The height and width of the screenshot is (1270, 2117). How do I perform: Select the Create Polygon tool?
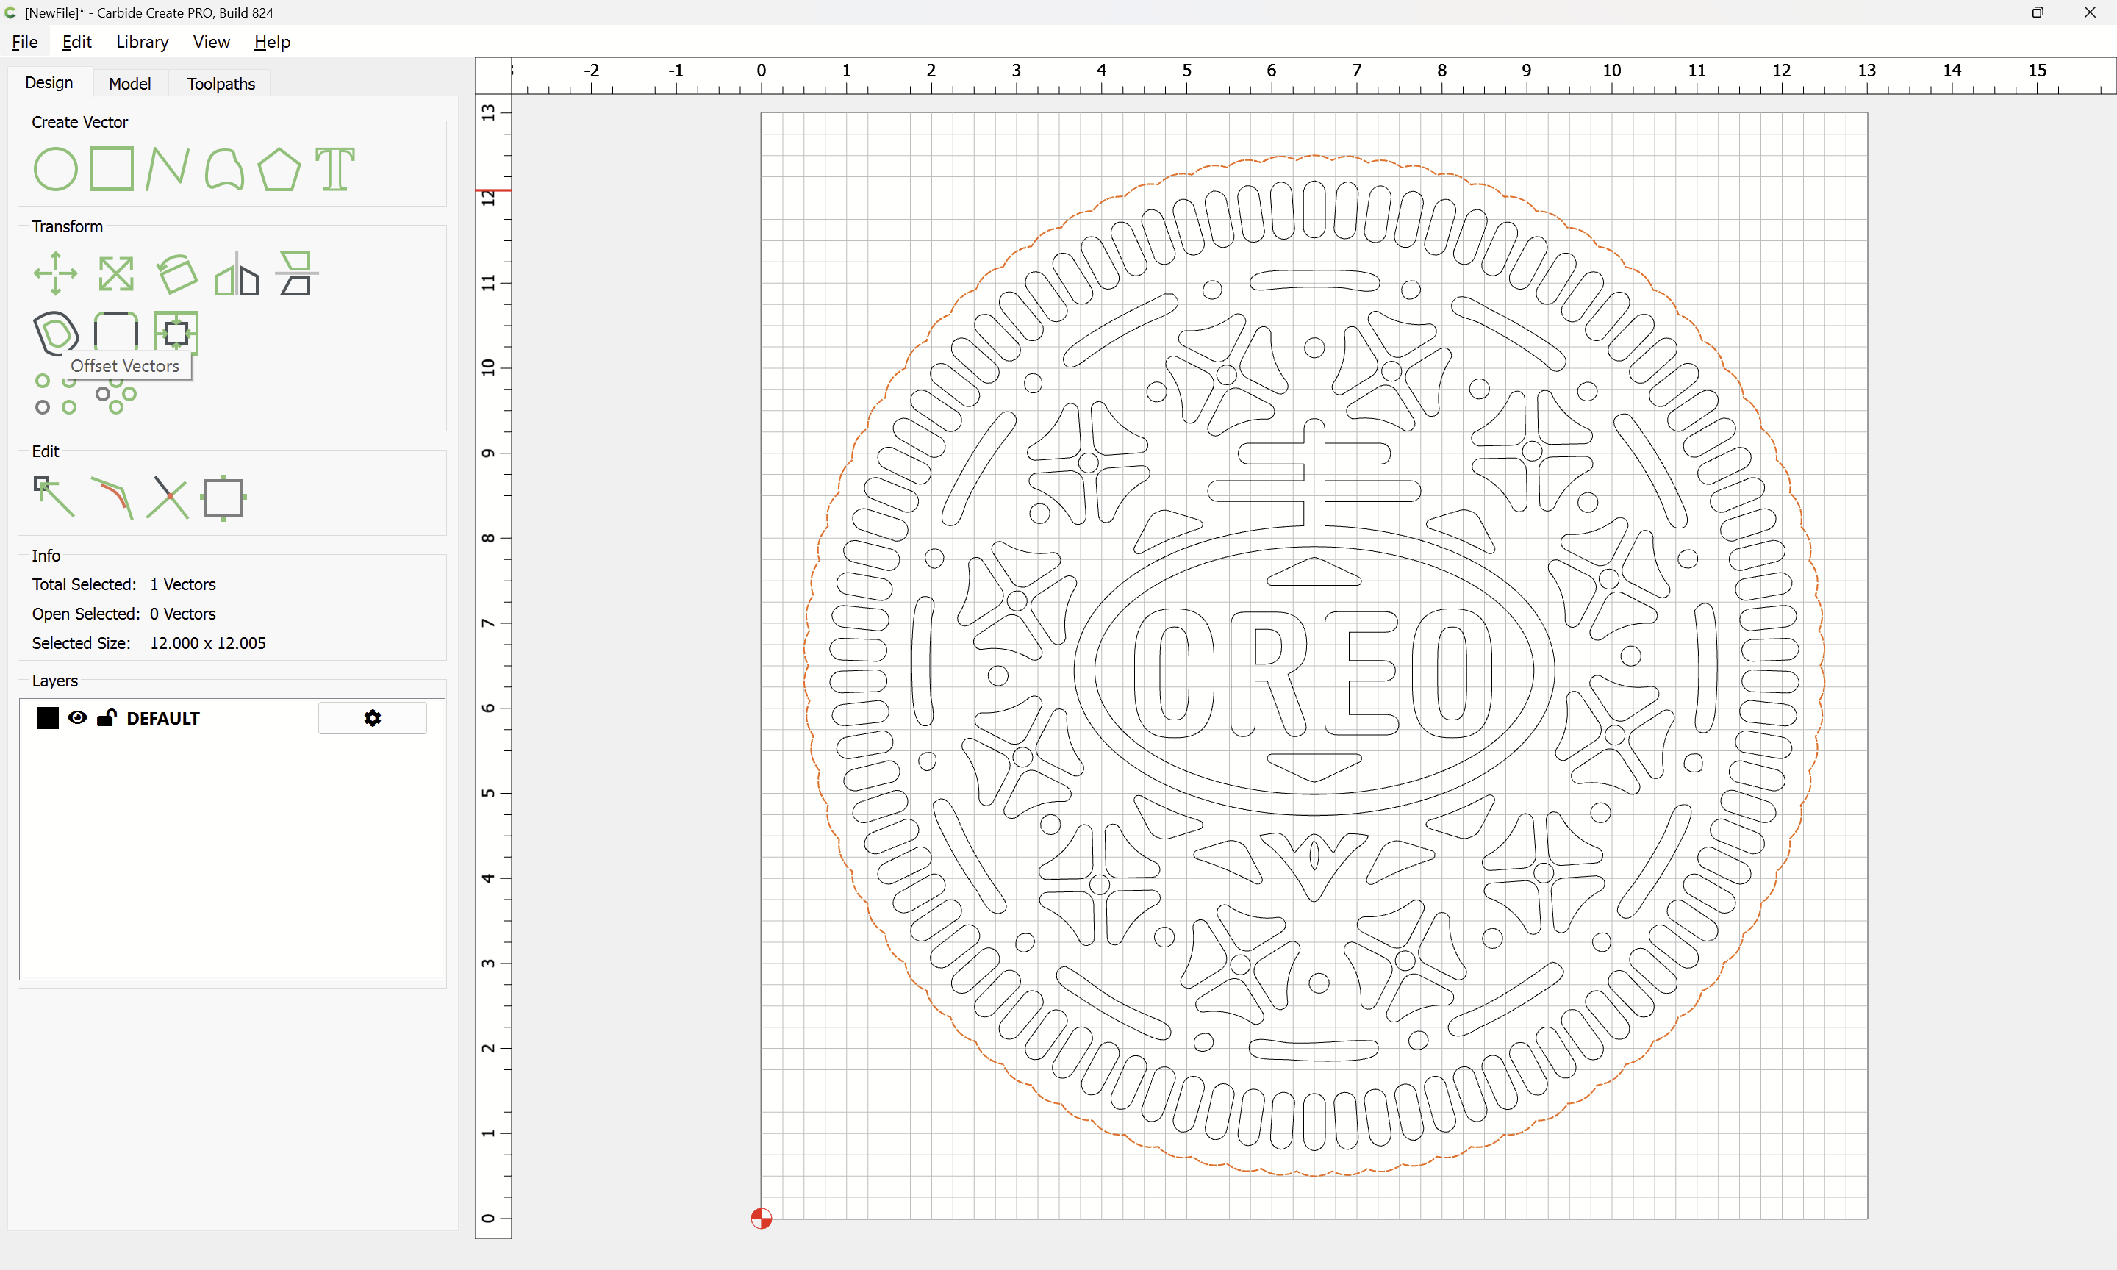(x=279, y=168)
